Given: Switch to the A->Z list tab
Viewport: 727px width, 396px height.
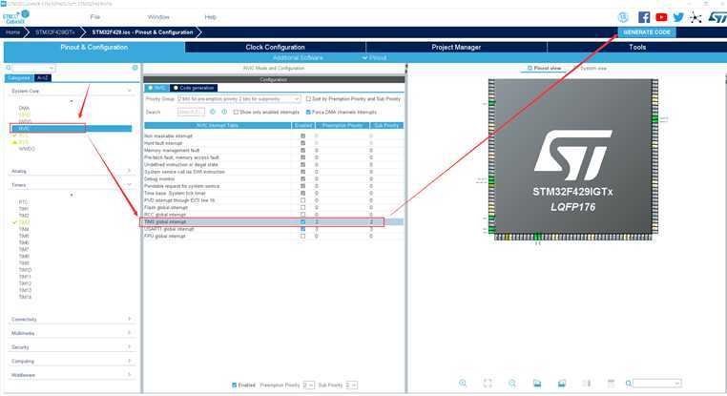Looking at the screenshot, I should 43,78.
